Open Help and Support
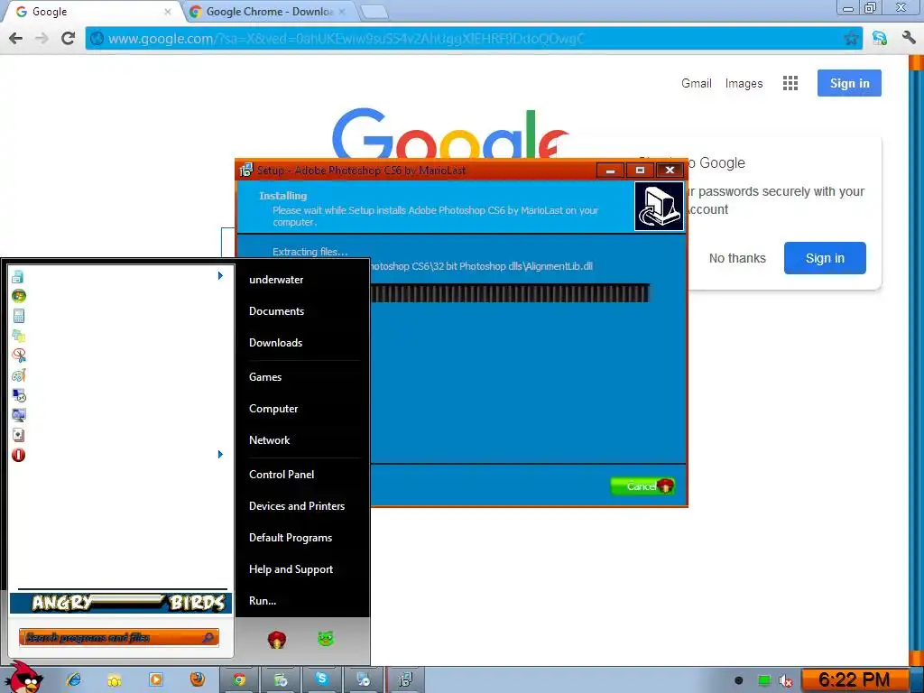This screenshot has height=693, width=924. (291, 570)
